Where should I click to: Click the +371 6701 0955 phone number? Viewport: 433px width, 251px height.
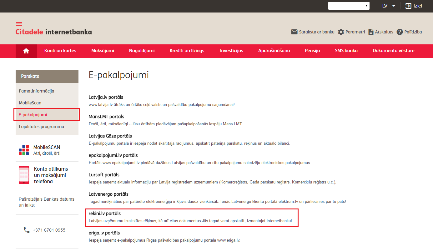49,230
